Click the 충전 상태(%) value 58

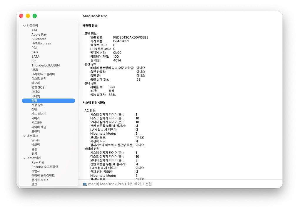[x=138, y=79]
